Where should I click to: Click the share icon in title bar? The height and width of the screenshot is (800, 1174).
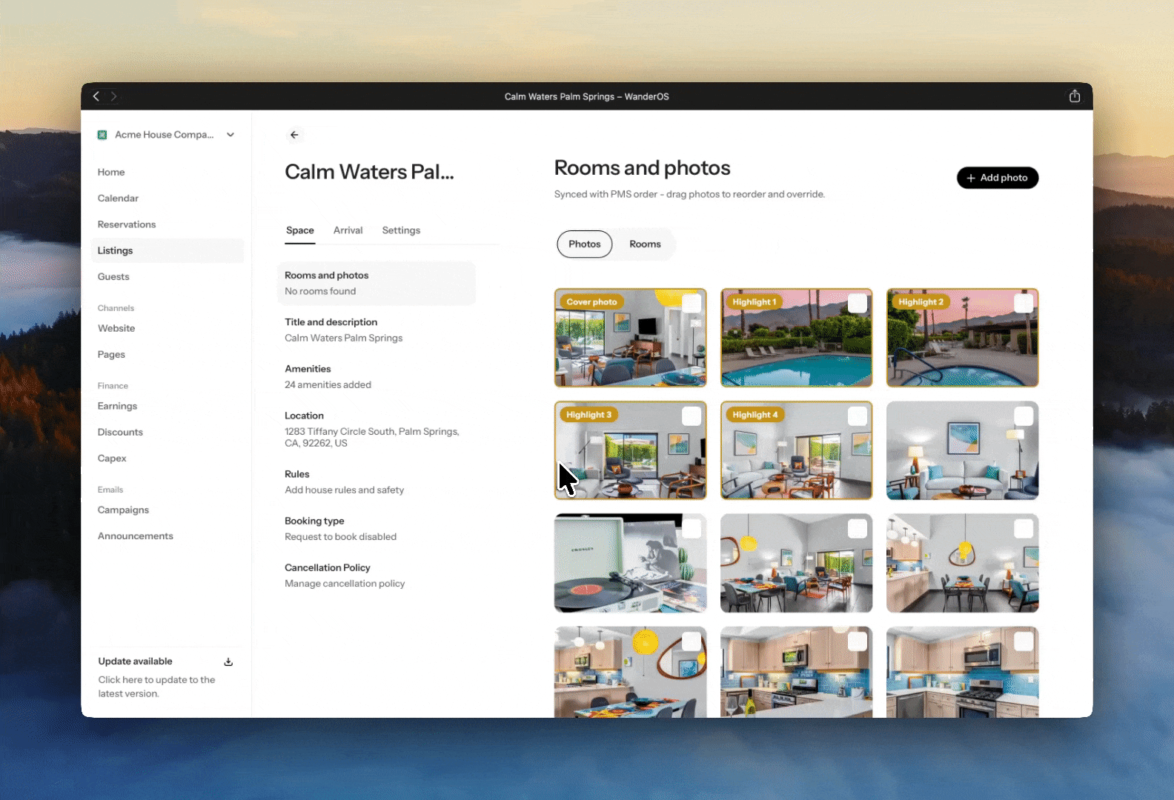point(1075,96)
